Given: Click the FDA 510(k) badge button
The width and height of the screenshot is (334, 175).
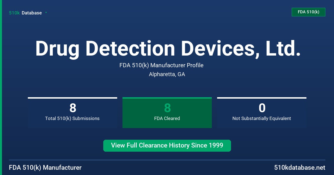Looking at the screenshot, I should [308, 12].
